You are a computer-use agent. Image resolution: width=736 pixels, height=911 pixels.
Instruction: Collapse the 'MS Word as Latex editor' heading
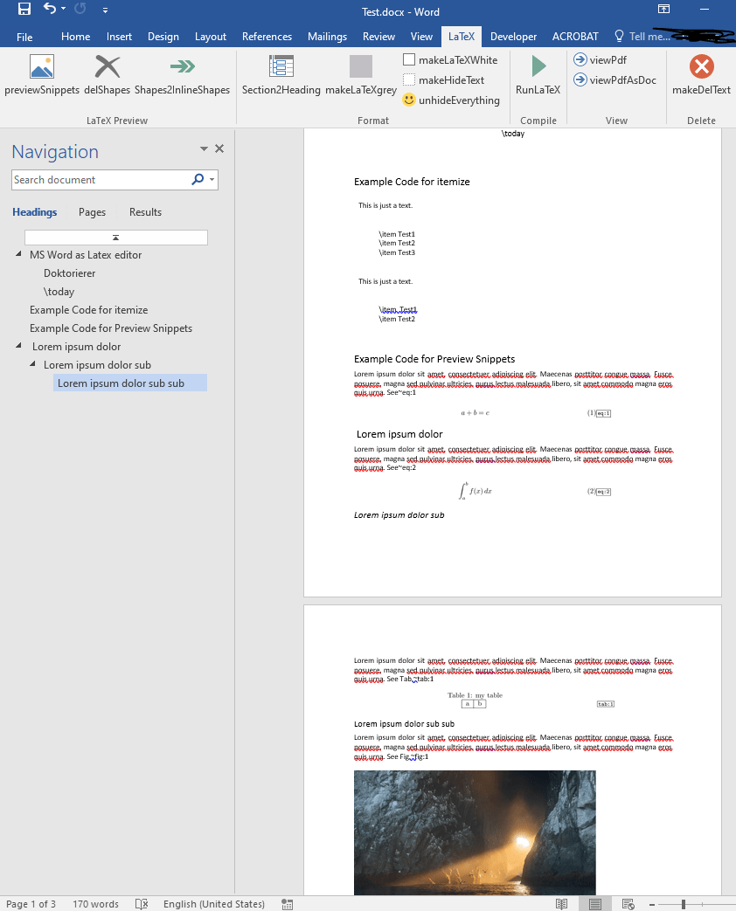tap(18, 254)
